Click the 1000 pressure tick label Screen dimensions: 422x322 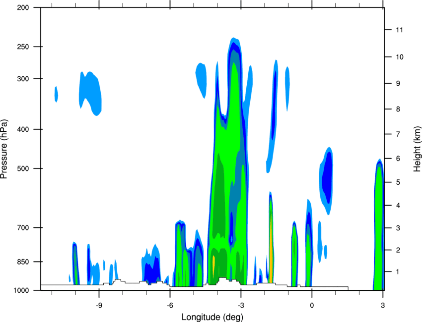point(21,290)
